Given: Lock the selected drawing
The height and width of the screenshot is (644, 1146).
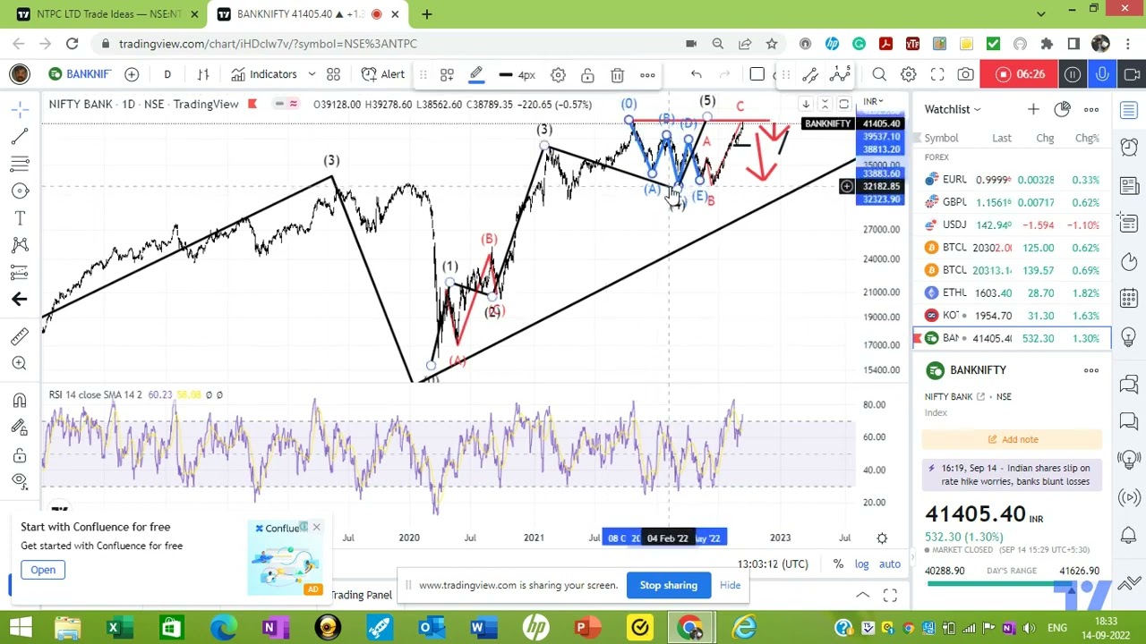Looking at the screenshot, I should pyautogui.click(x=587, y=75).
